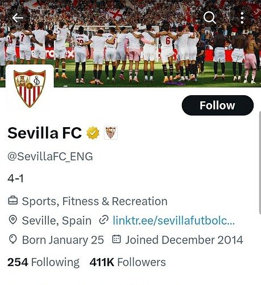
Task: View the 411K Followers list
Action: 128,262
